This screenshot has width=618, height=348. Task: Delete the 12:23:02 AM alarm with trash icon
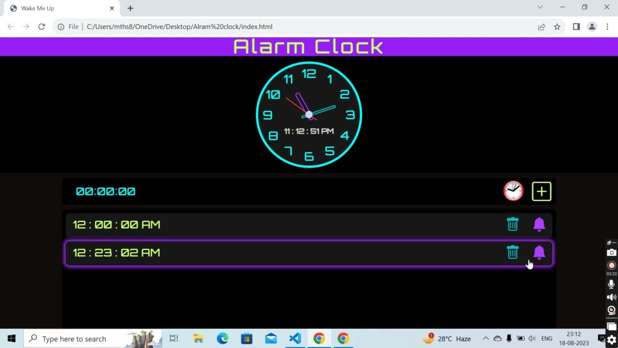tap(513, 252)
